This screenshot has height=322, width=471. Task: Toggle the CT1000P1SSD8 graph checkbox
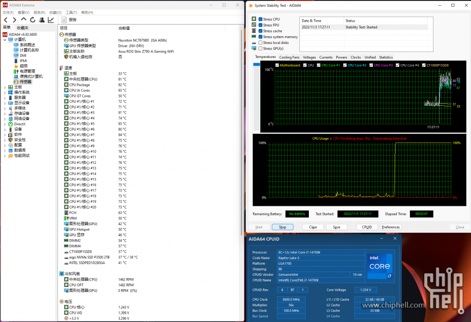[423, 65]
